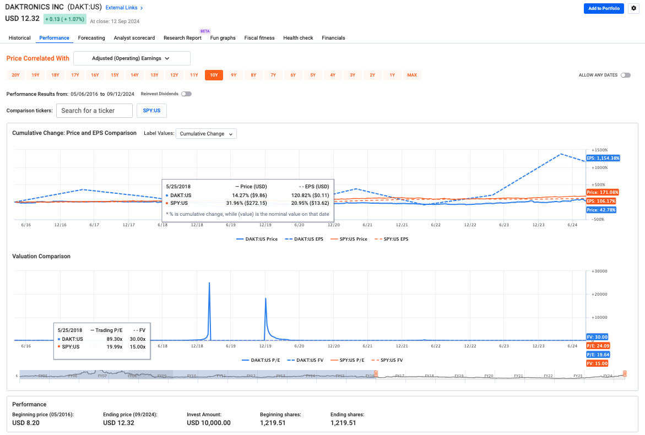Select the 19Y time range
The width and height of the screenshot is (645, 435).
pos(35,75)
